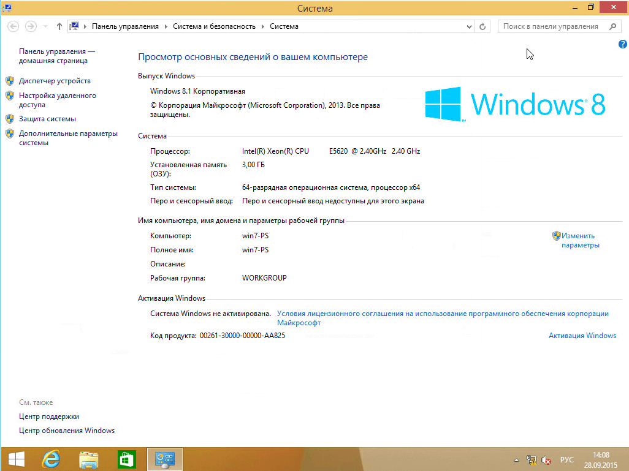Open Изменить параметры link
Screen dimensions: 629x471
pyautogui.click(x=579, y=240)
